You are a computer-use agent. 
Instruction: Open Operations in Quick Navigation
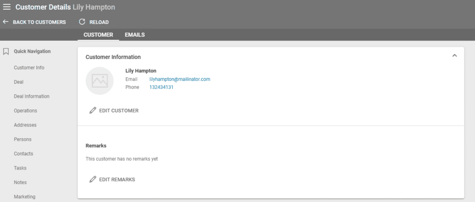pos(26,111)
